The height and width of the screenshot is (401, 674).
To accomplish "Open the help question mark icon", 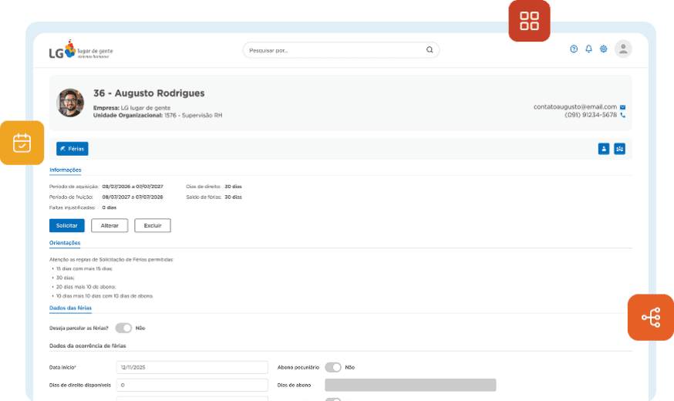I will coord(574,49).
